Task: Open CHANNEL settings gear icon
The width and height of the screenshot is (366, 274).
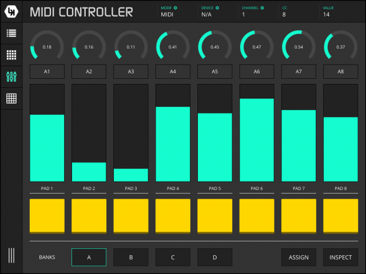Action: pyautogui.click(x=262, y=8)
